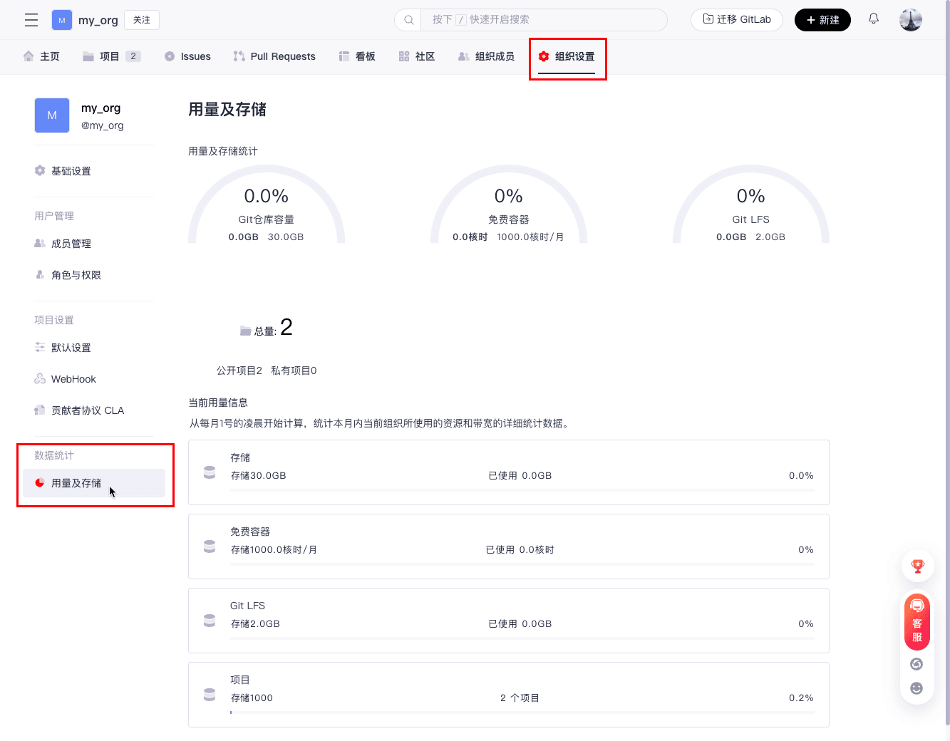This screenshot has height=741, width=950.
Task: Focus the quick search input field
Action: click(x=542, y=20)
